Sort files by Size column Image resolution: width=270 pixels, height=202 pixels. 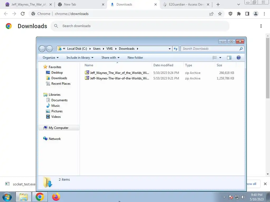point(225,65)
